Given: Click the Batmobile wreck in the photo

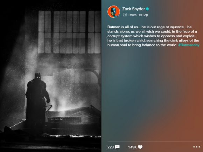Looking at the screenshot, I should [x=73, y=115].
